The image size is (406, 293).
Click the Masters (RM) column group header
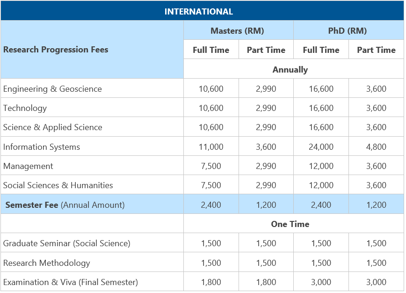237,31
